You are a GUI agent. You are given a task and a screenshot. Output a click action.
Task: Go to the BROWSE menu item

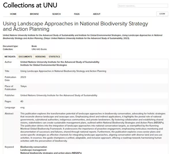point(34,14)
